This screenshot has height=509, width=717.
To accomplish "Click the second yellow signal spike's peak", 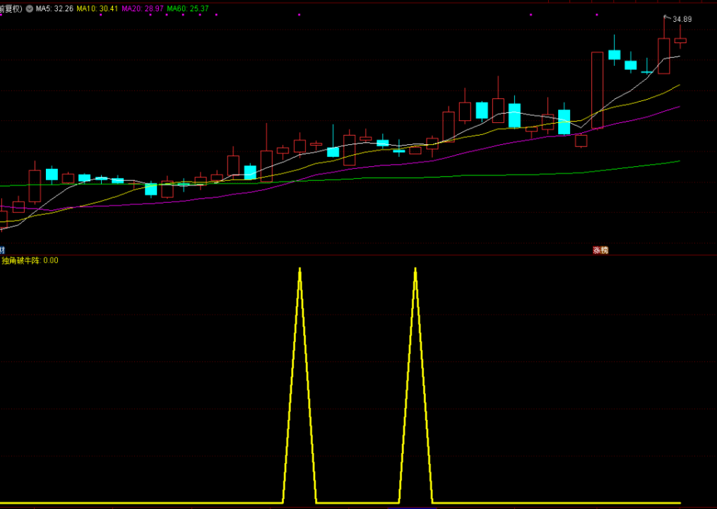I will 415,269.
